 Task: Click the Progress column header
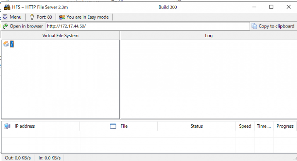[x=285, y=126]
